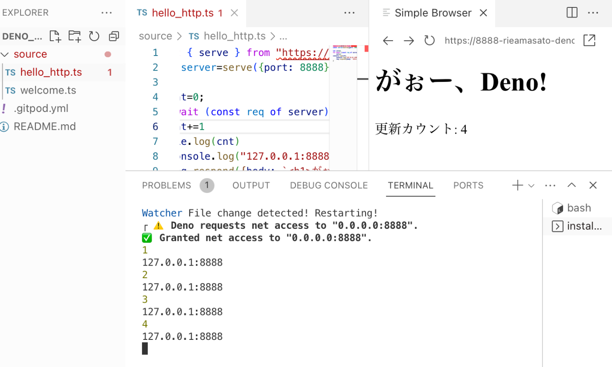Image resolution: width=612 pixels, height=367 pixels.
Task: Click the New File icon in Explorer
Action: click(55, 36)
